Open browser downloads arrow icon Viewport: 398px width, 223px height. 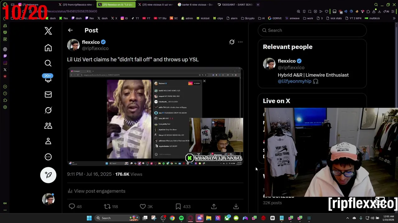click(x=379, y=11)
